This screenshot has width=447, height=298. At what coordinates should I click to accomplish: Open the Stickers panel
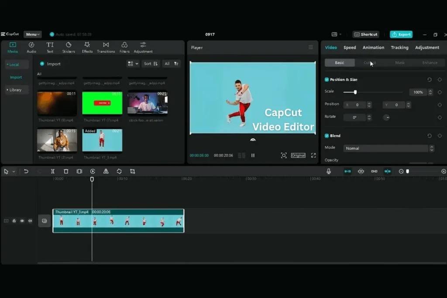click(69, 48)
